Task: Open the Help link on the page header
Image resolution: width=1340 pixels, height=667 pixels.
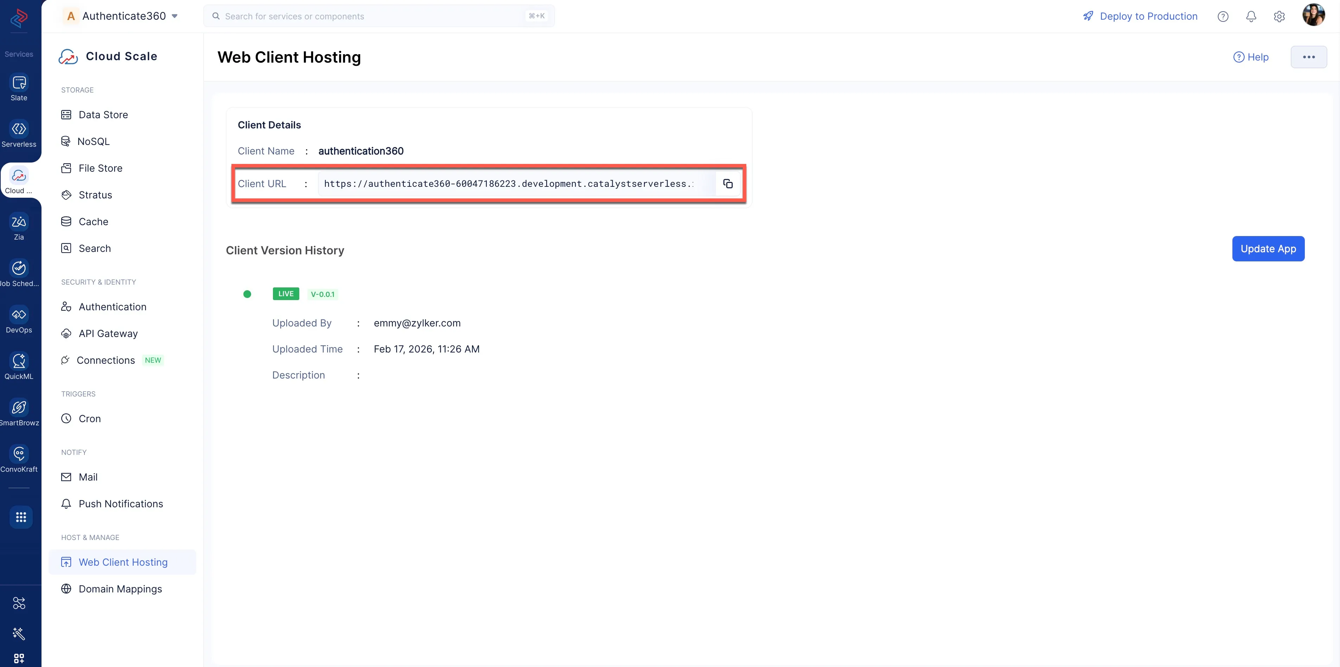Action: 1251,57
